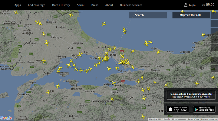Viewport: 218px width, 121px height.
Task: Select the aircraft near Harmanli
Action: coord(16,12)
